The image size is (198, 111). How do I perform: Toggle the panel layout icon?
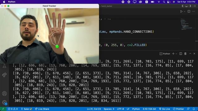186,6
